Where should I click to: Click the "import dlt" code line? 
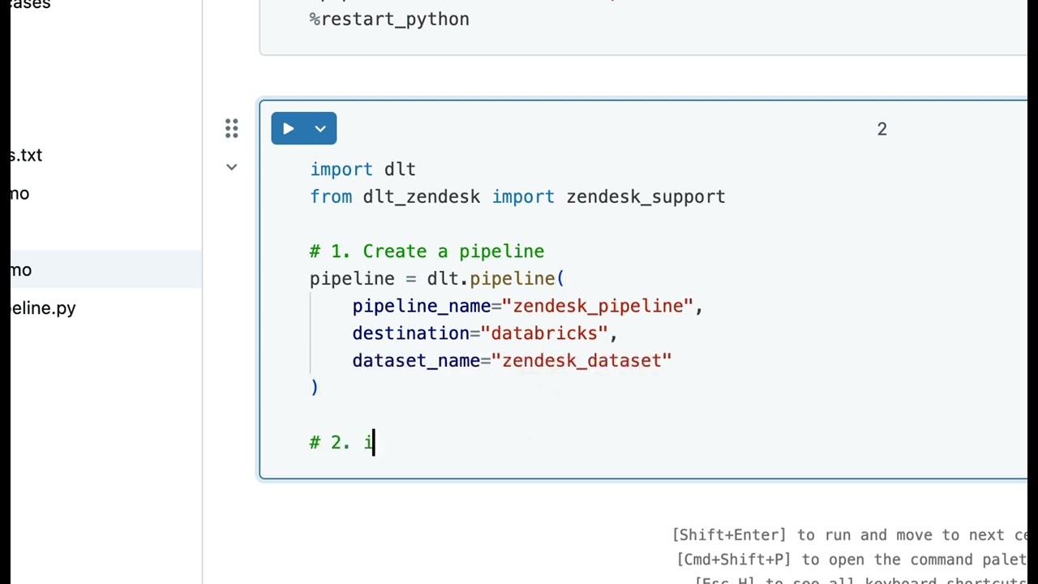point(362,170)
